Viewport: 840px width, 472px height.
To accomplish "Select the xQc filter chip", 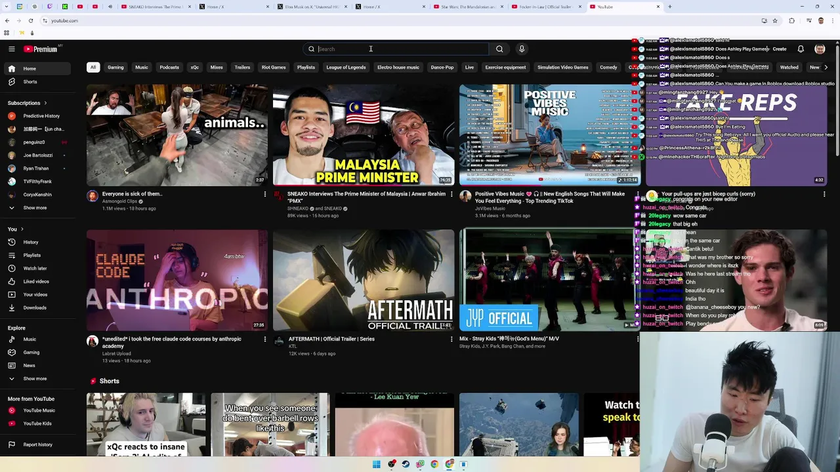I will (195, 68).
